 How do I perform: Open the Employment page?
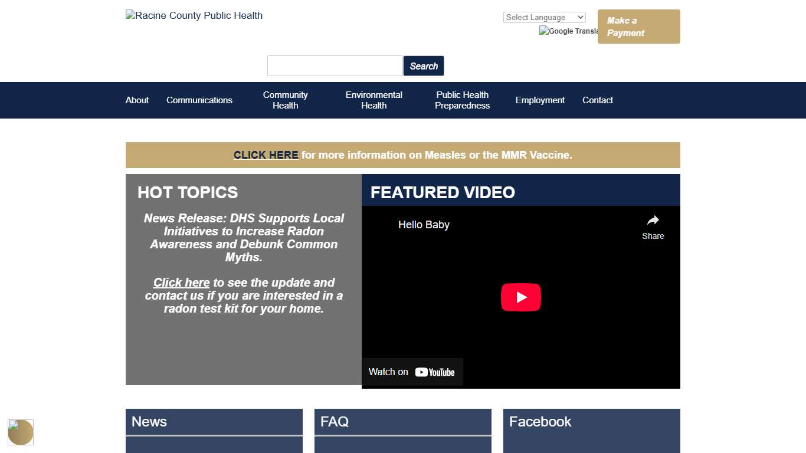[540, 100]
